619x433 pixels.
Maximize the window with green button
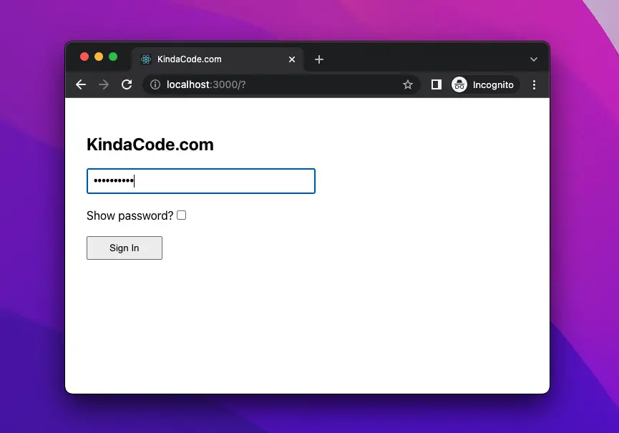[x=113, y=57]
